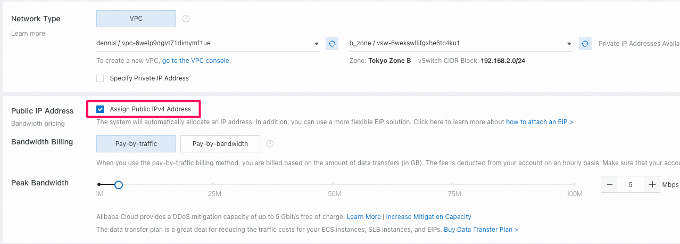Click Learn More about DDoS mitigation
The height and width of the screenshot is (244, 680).
[x=364, y=217]
